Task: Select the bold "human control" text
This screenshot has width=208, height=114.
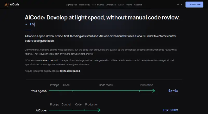Action: (x=48, y=60)
